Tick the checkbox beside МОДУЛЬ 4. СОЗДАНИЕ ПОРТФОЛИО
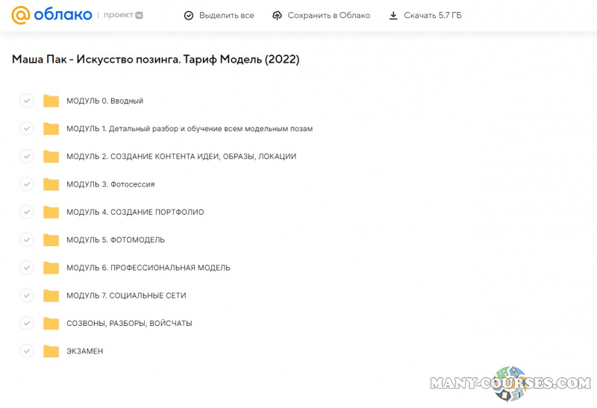 click(27, 212)
